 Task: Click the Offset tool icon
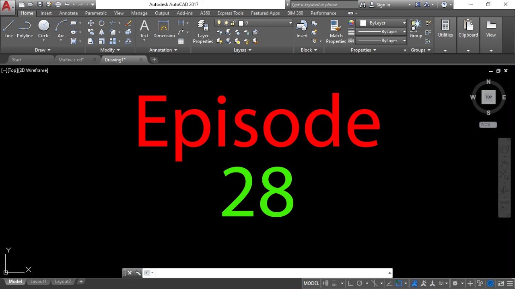[128, 41]
